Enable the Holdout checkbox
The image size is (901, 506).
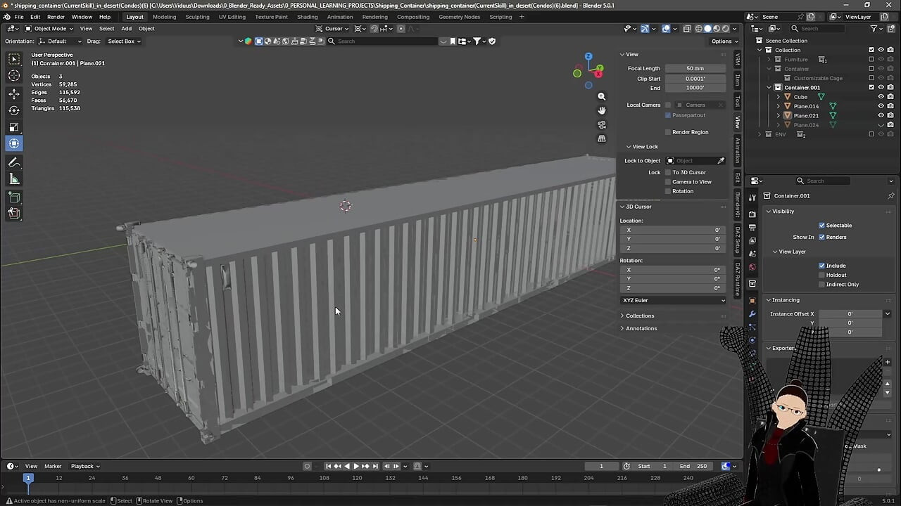(821, 275)
